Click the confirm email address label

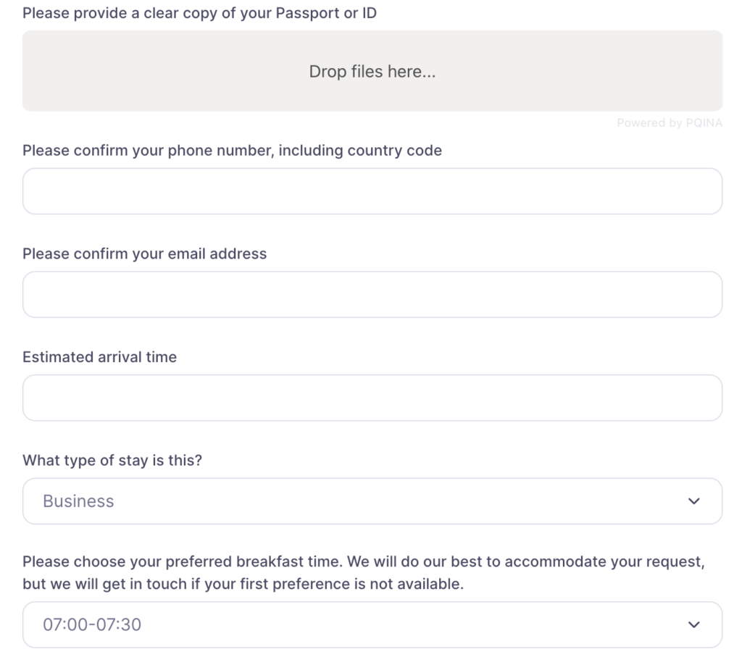coord(144,254)
